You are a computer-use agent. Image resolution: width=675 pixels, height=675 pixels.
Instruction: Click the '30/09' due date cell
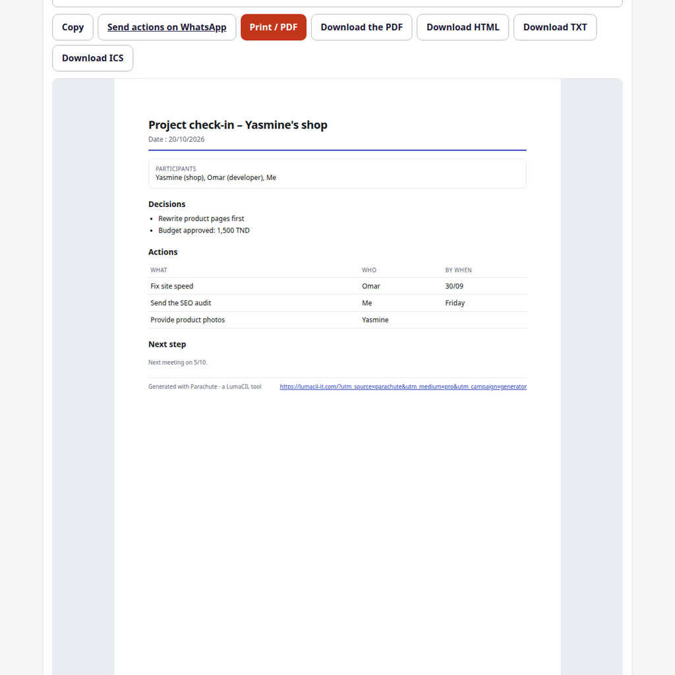point(454,286)
